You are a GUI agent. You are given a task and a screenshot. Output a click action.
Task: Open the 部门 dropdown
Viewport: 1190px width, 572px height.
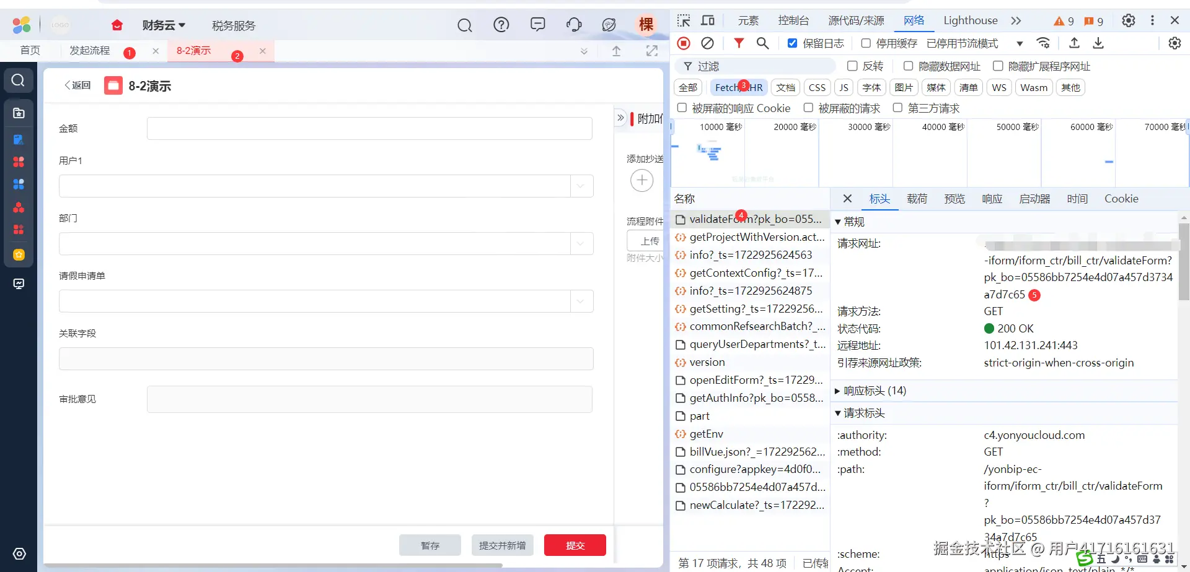581,243
